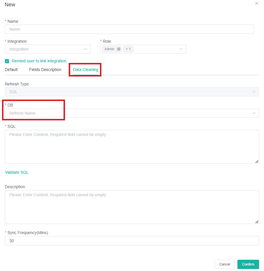Click the Description content textarea
Screen dimensions: 264x271
(132, 206)
